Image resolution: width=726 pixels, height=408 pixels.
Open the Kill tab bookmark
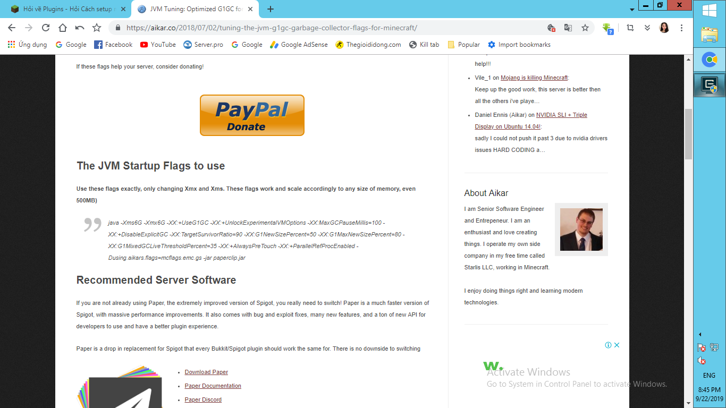(424, 45)
